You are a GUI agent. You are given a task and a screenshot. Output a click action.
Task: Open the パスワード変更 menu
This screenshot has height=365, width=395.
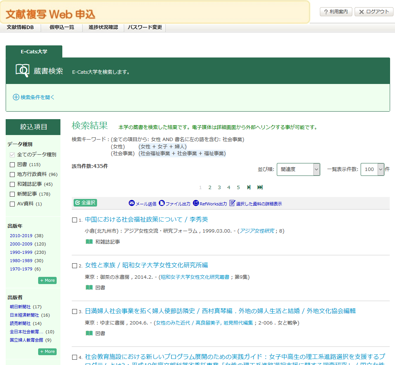(145, 27)
